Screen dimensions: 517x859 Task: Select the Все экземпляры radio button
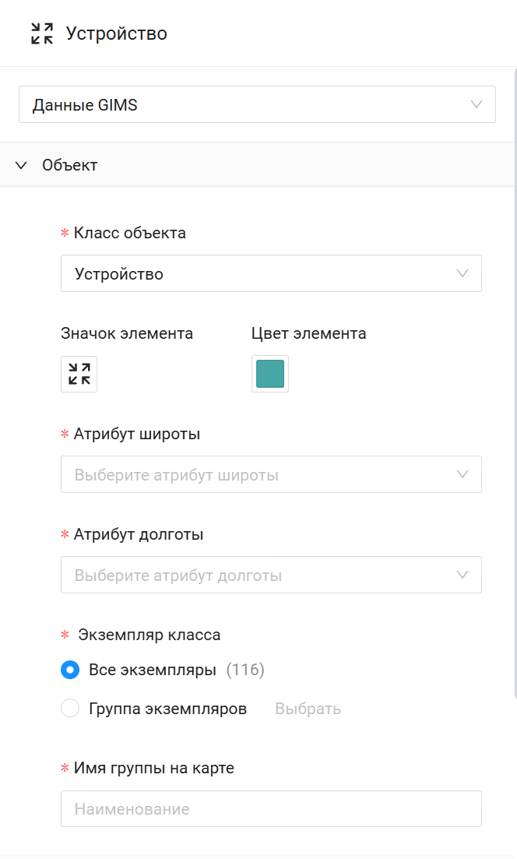70,670
